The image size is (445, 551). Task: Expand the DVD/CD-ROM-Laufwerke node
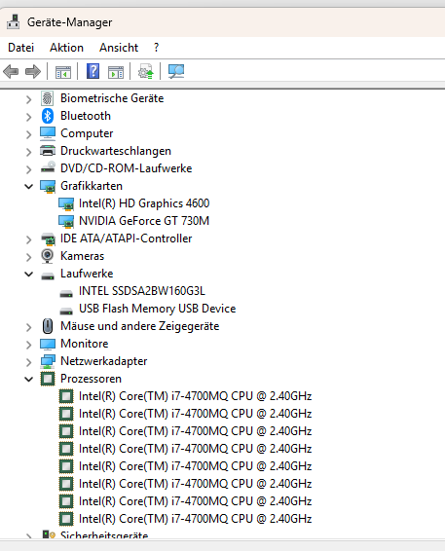pos(29,169)
